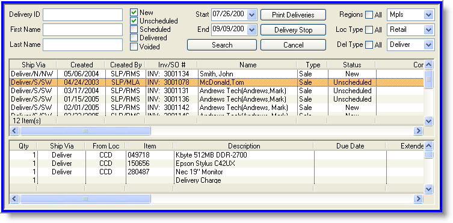Click scroll-down arrow of items list
This screenshot has height=223, width=453.
[x=428, y=189]
